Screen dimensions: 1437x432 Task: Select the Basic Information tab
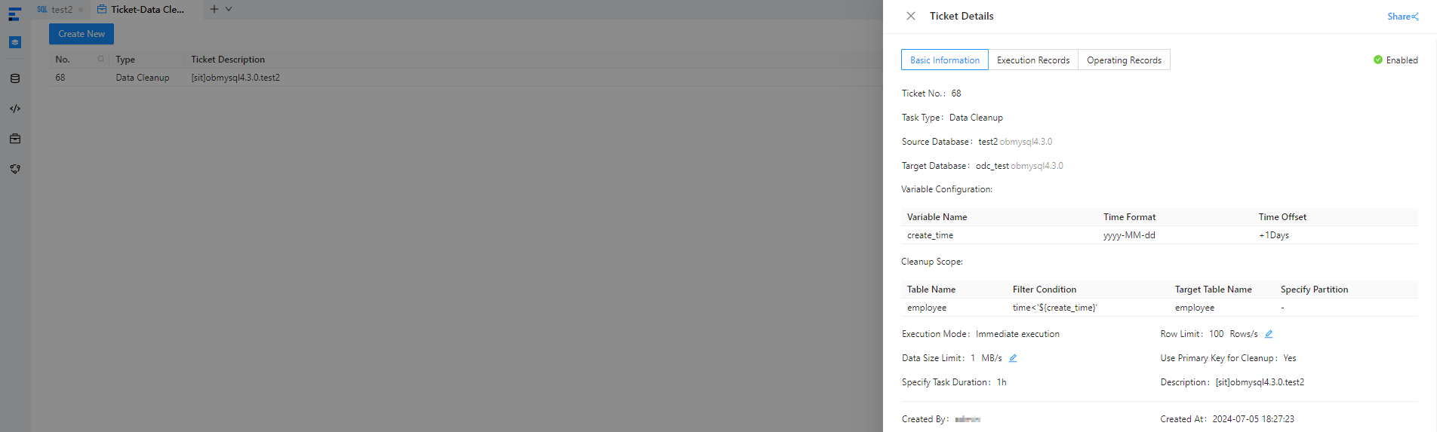pyautogui.click(x=944, y=60)
